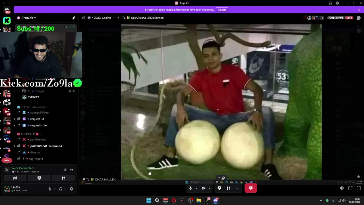Open stream quality 720p 30FPS settings
Screen dimensions: 364x205
click(336, 18)
